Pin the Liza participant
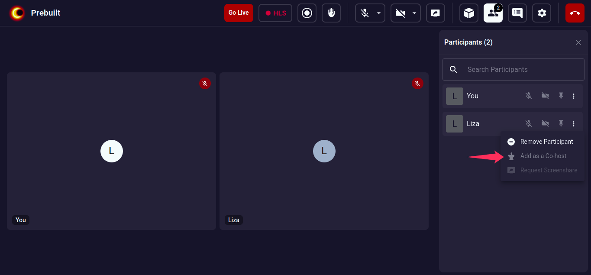This screenshot has height=275, width=591. pyautogui.click(x=561, y=124)
